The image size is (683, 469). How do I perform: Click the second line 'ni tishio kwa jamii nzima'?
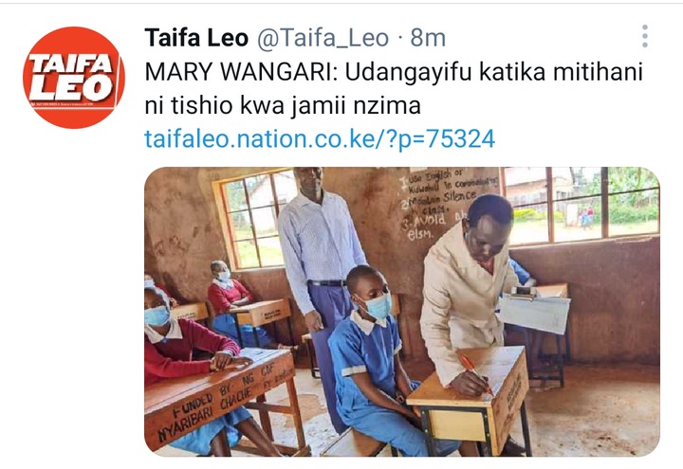point(283,106)
